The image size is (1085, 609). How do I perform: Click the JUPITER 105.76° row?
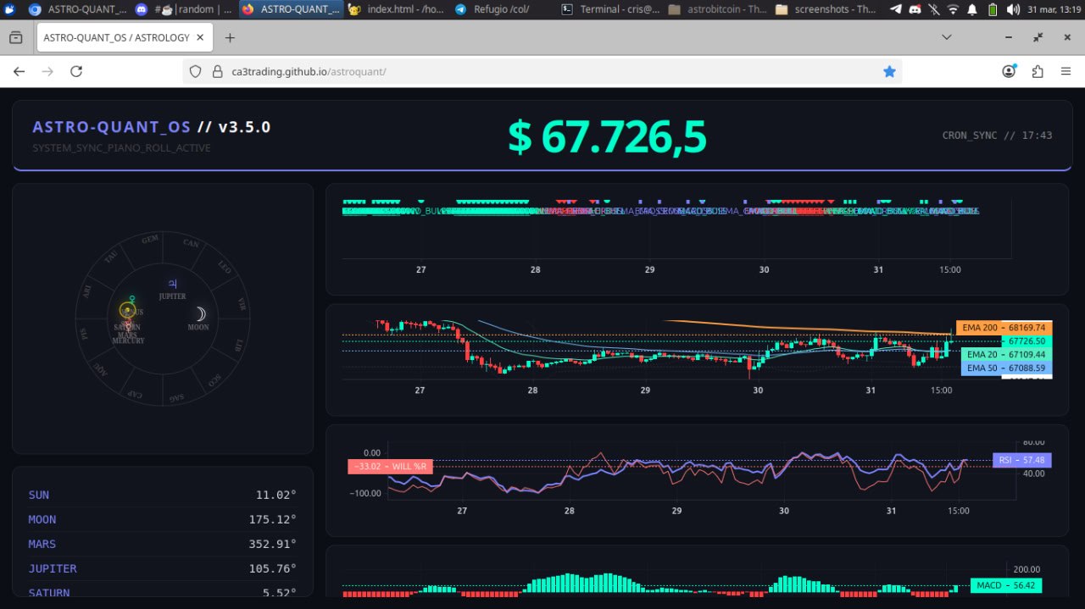(x=163, y=568)
